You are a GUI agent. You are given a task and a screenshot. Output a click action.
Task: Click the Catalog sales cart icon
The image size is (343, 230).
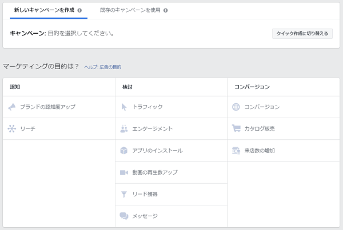coord(236,129)
